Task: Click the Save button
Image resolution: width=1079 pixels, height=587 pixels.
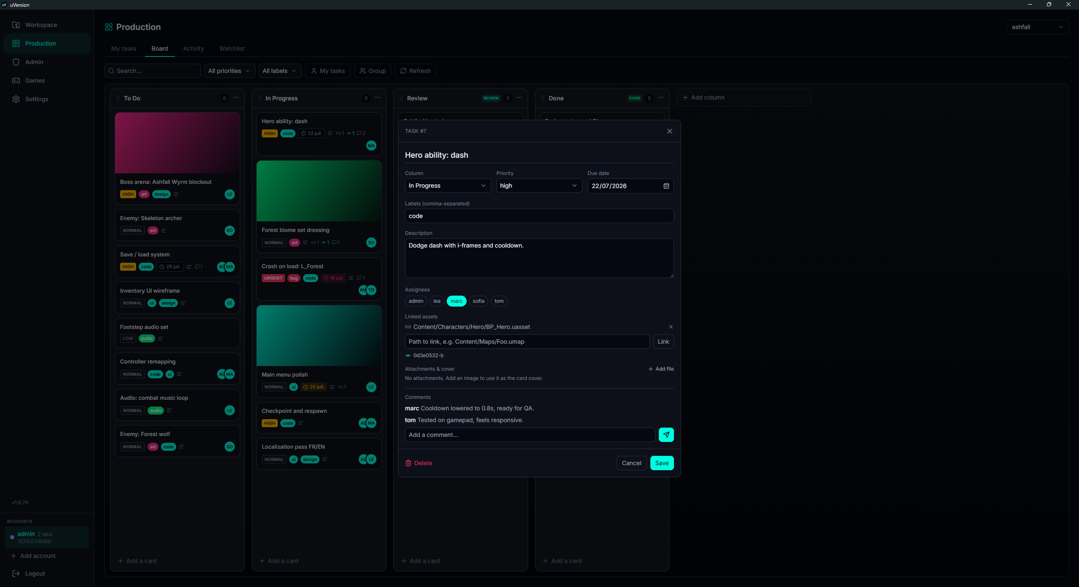Action: [662, 463]
